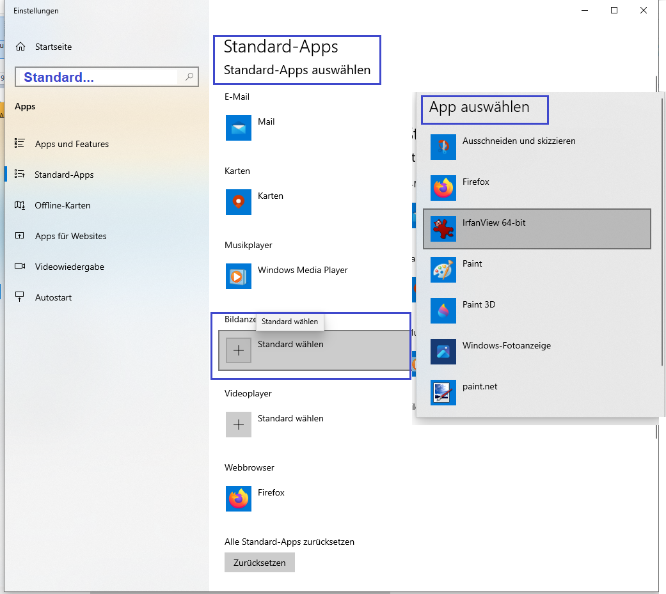Click the App auswählen popup scrollbar

click(x=662, y=232)
